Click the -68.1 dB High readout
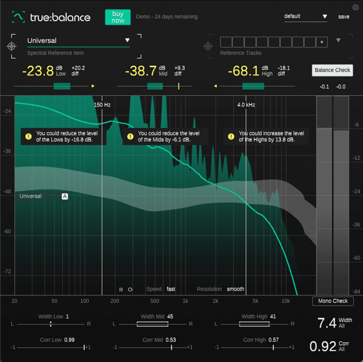 tap(243, 71)
